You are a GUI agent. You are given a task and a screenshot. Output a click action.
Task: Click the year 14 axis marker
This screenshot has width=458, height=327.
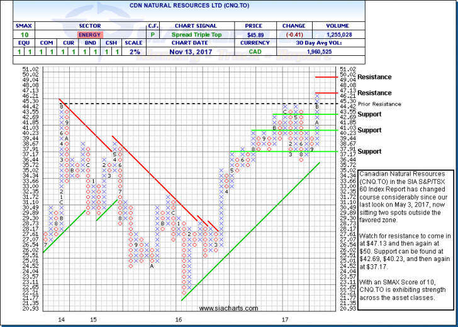point(62,319)
